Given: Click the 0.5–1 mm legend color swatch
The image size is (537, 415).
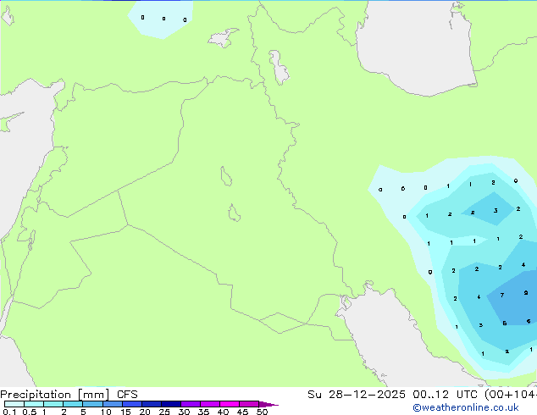Looking at the screenshot, I should point(34,404).
